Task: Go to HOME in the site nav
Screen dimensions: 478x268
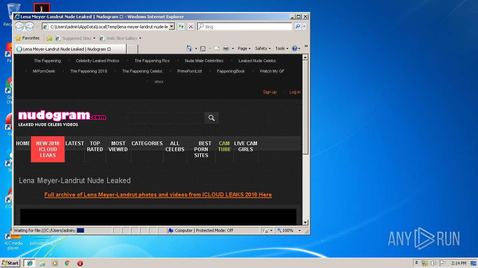Action: [23, 143]
